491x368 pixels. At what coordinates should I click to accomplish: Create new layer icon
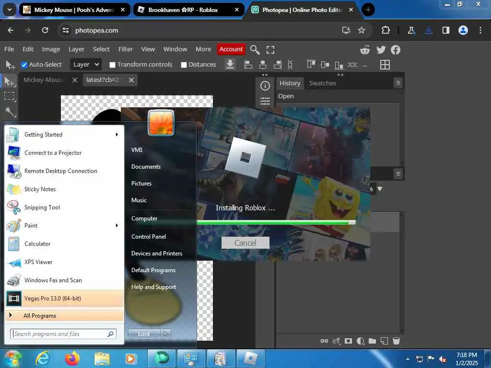pyautogui.click(x=384, y=341)
